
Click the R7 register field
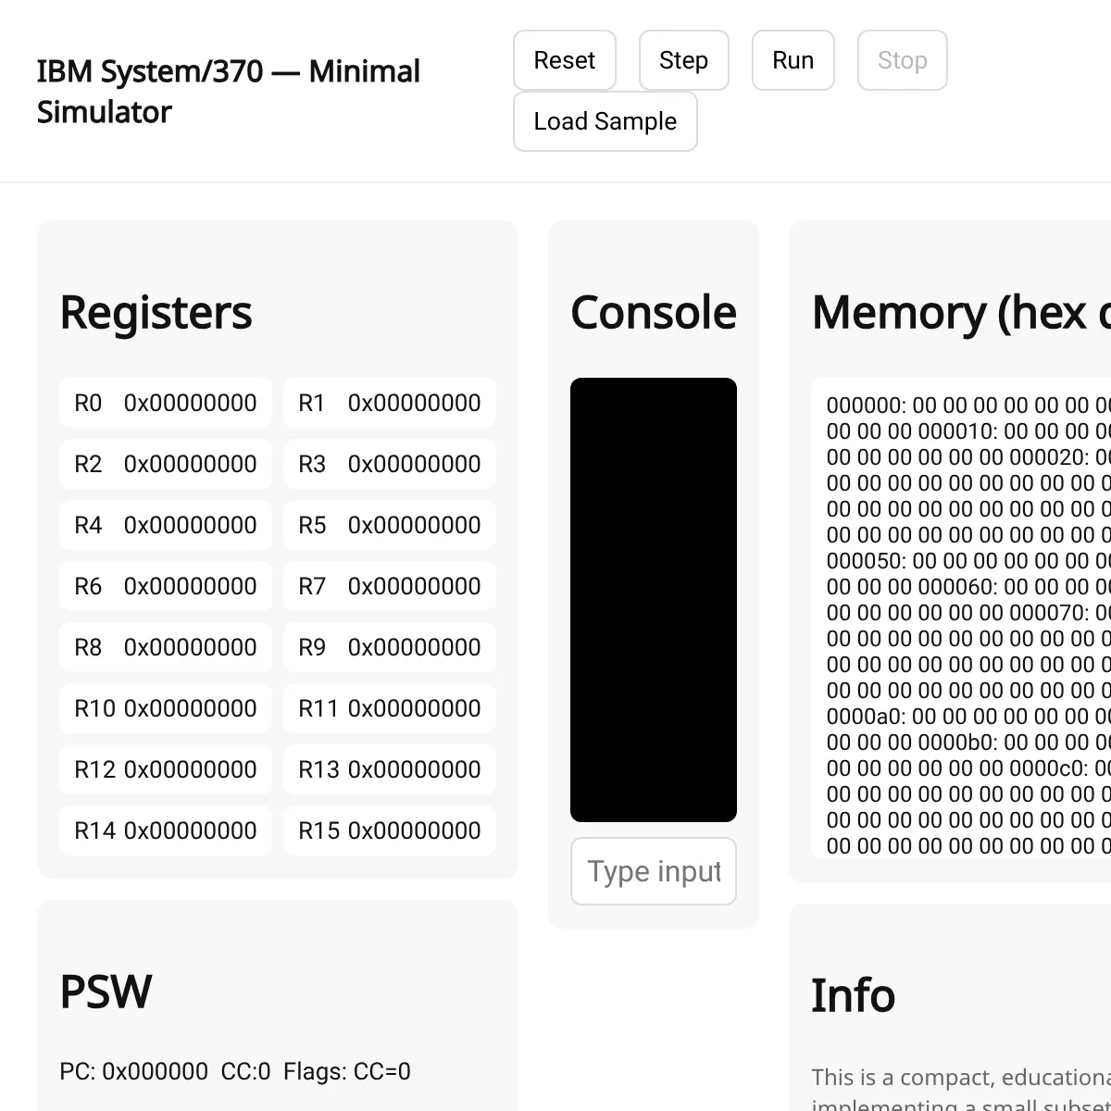pyautogui.click(x=389, y=586)
